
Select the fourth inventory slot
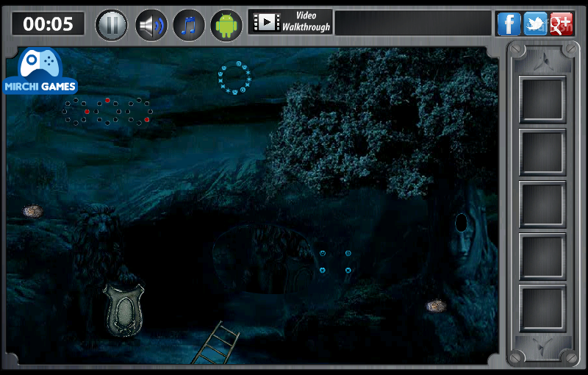point(542,257)
